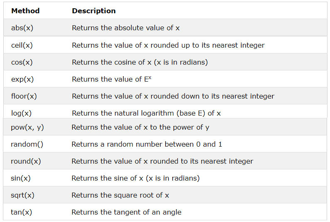
Task: Click the log(x) method name
Action: 22,113
